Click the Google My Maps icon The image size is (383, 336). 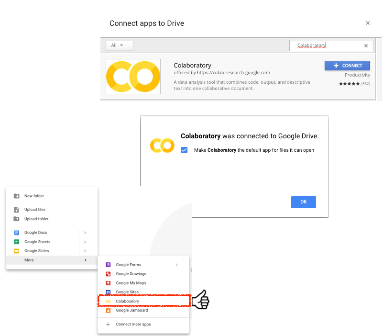click(108, 283)
